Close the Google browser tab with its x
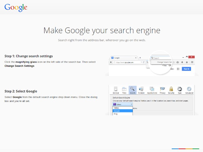This screenshot has height=152, width=203. (136, 58)
